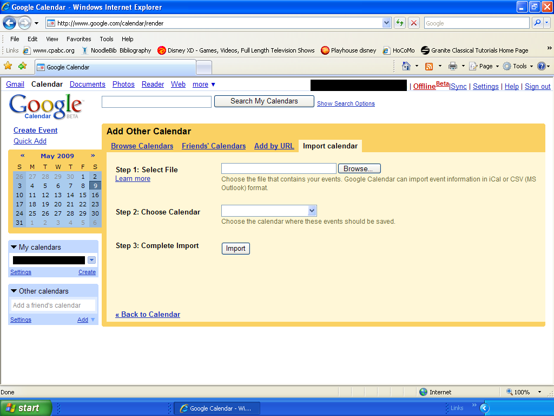Switch to Friends' Calendars tab

(214, 146)
